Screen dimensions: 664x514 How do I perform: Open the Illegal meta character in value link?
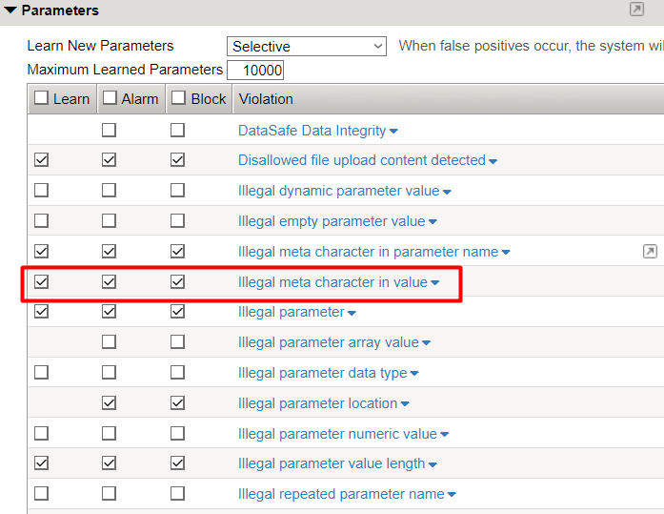332,282
